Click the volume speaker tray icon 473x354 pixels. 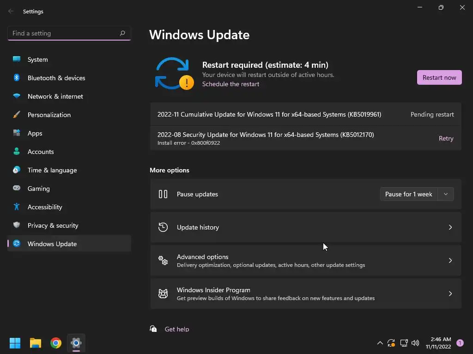415,343
